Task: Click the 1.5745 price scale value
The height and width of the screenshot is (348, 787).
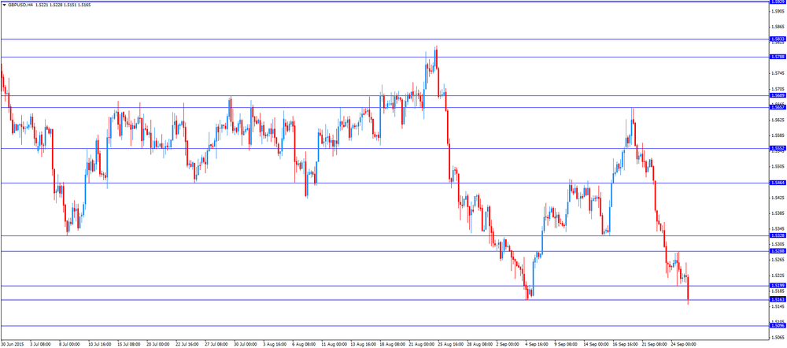Action: [x=778, y=73]
